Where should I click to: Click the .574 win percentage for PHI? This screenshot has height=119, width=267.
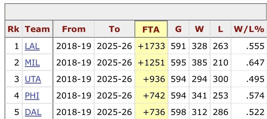(256, 96)
